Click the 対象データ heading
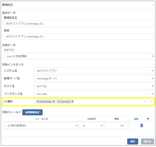 [x=9, y=45]
